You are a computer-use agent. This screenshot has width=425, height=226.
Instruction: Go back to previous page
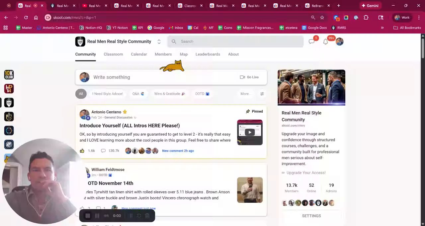[6, 18]
